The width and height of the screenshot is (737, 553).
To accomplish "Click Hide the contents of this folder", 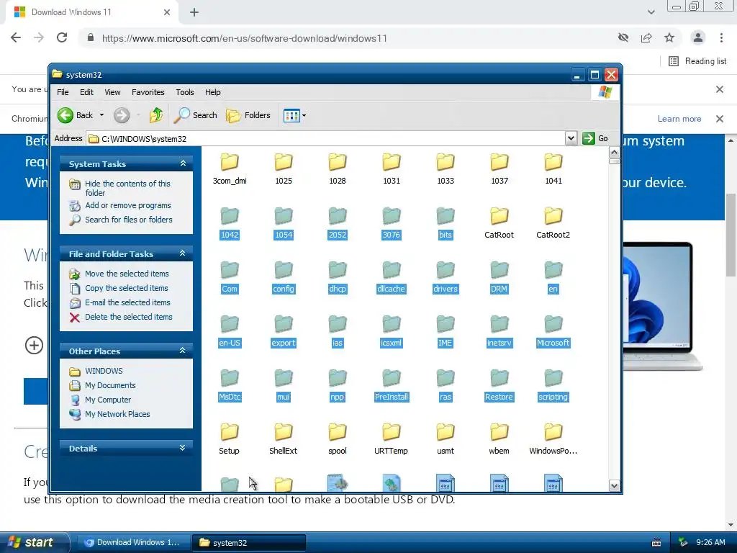I will coord(127,188).
